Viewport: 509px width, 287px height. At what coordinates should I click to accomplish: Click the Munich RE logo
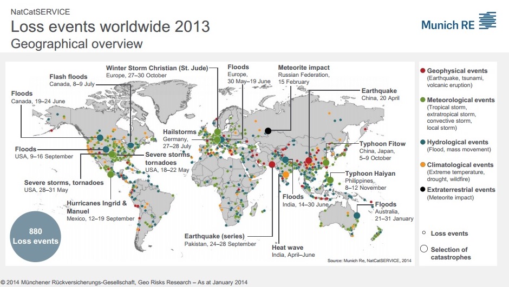[459, 22]
